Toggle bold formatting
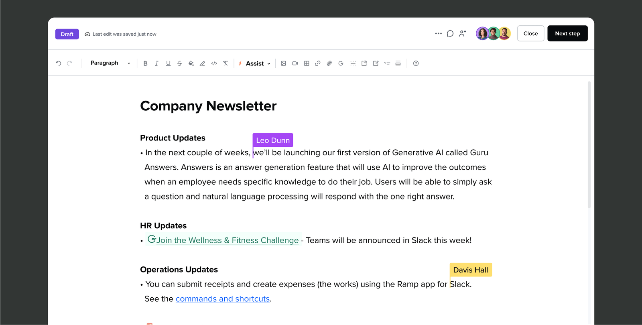Screen dimensions: 642x325 [145, 63]
